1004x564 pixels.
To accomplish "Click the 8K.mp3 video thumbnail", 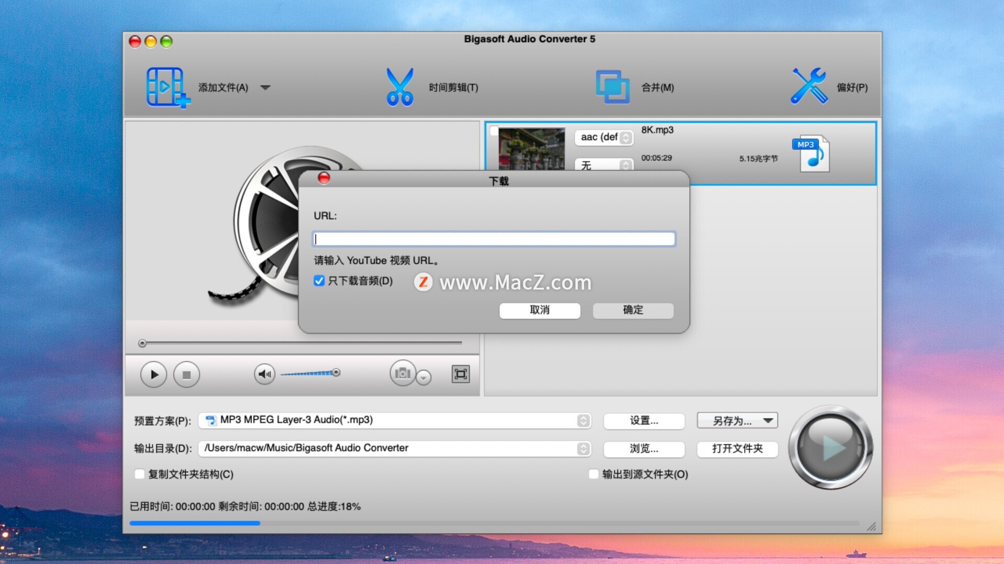I will pyautogui.click(x=531, y=149).
